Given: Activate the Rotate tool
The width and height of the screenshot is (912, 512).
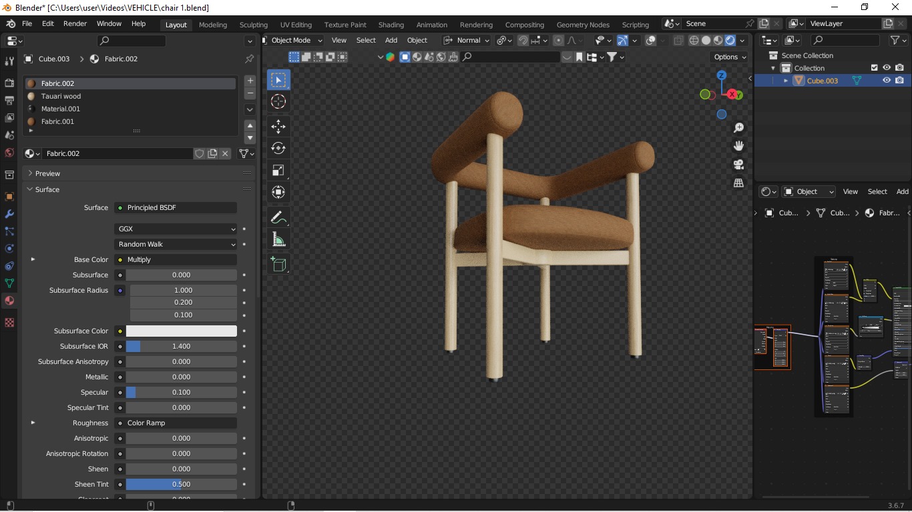Looking at the screenshot, I should click(x=278, y=148).
